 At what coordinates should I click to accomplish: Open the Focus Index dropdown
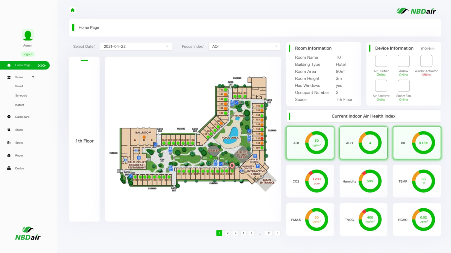tap(244, 46)
